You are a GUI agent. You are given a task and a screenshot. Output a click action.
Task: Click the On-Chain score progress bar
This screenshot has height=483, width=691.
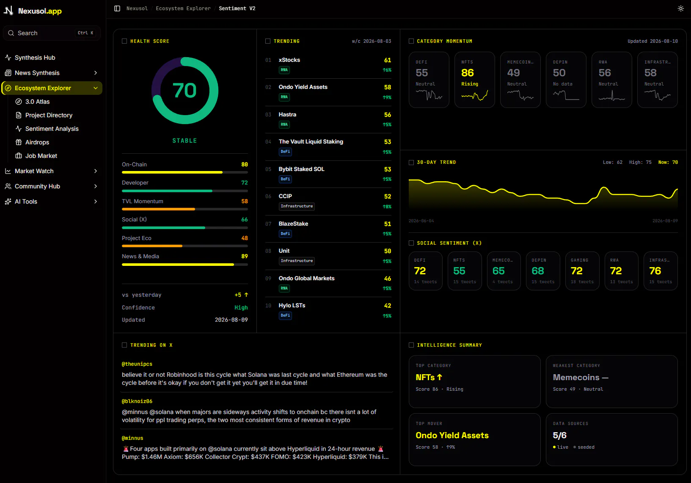pos(185,172)
